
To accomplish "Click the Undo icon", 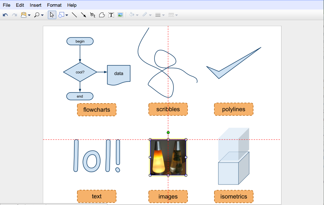I will tap(5, 14).
